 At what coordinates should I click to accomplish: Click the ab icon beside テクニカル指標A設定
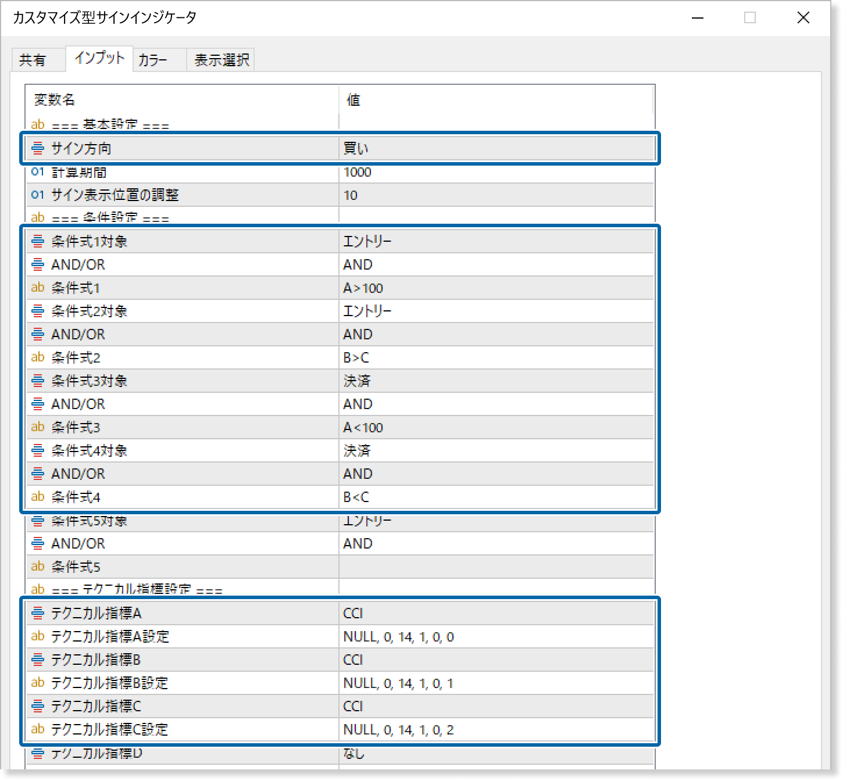(37, 636)
